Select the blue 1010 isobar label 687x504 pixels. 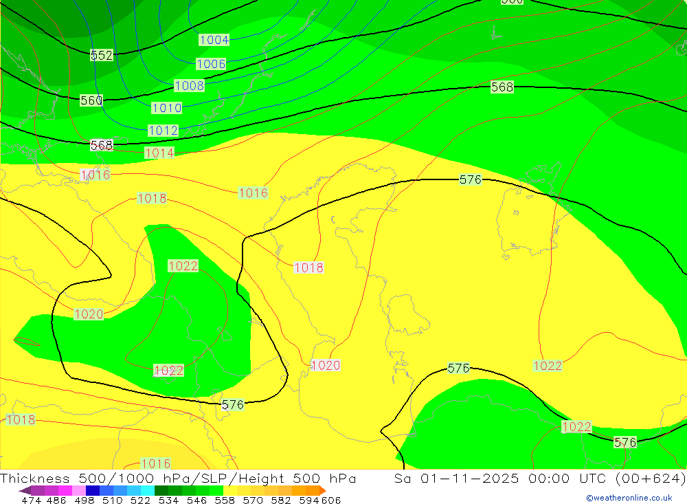[167, 108]
